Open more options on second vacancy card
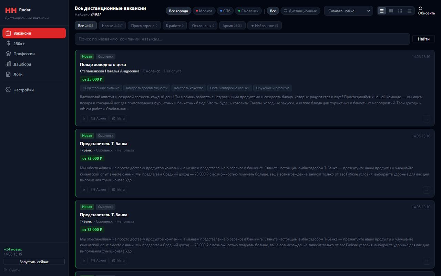This screenshot has width=441, height=276. 427,190
